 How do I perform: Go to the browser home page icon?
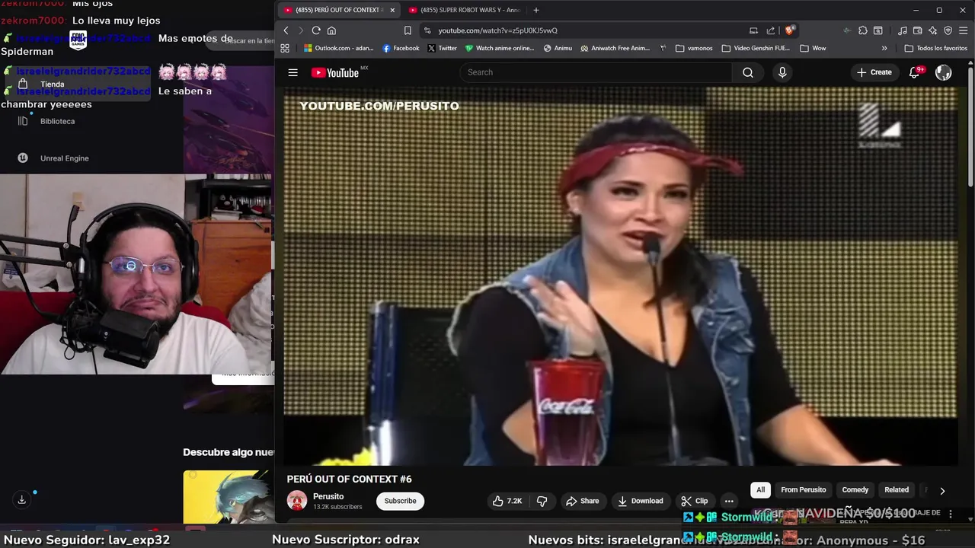[x=331, y=30]
